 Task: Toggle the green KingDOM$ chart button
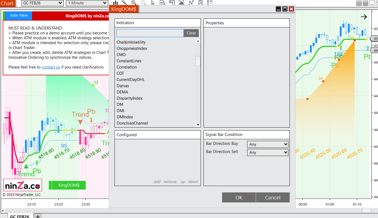tap(67, 185)
